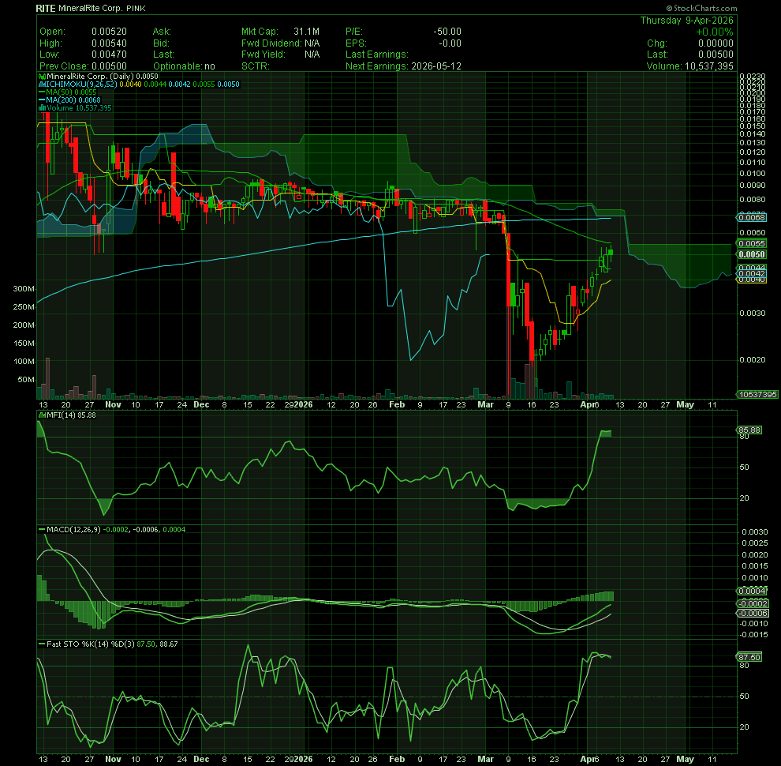Viewport: 781px width, 766px height.
Task: Click the MA(50) green line marker
Action: click(x=43, y=92)
